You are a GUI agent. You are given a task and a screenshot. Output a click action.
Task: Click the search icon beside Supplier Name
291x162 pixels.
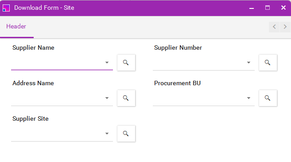(126, 63)
